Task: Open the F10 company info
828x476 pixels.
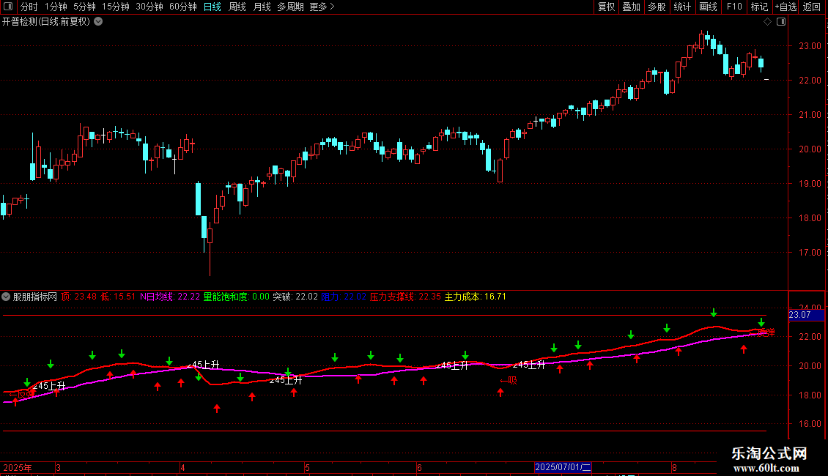Action: 734,7
